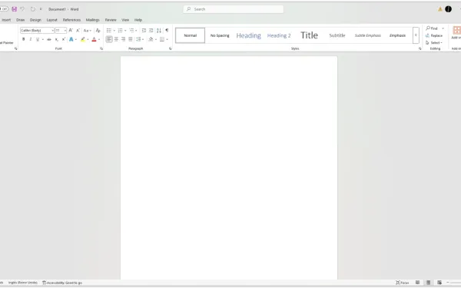Screen dimensions: 461x288
Task: Click the Find button
Action: pos(432,28)
